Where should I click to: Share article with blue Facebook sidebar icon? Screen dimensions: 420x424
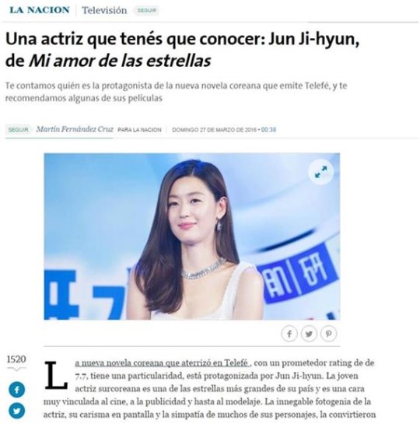click(17, 390)
